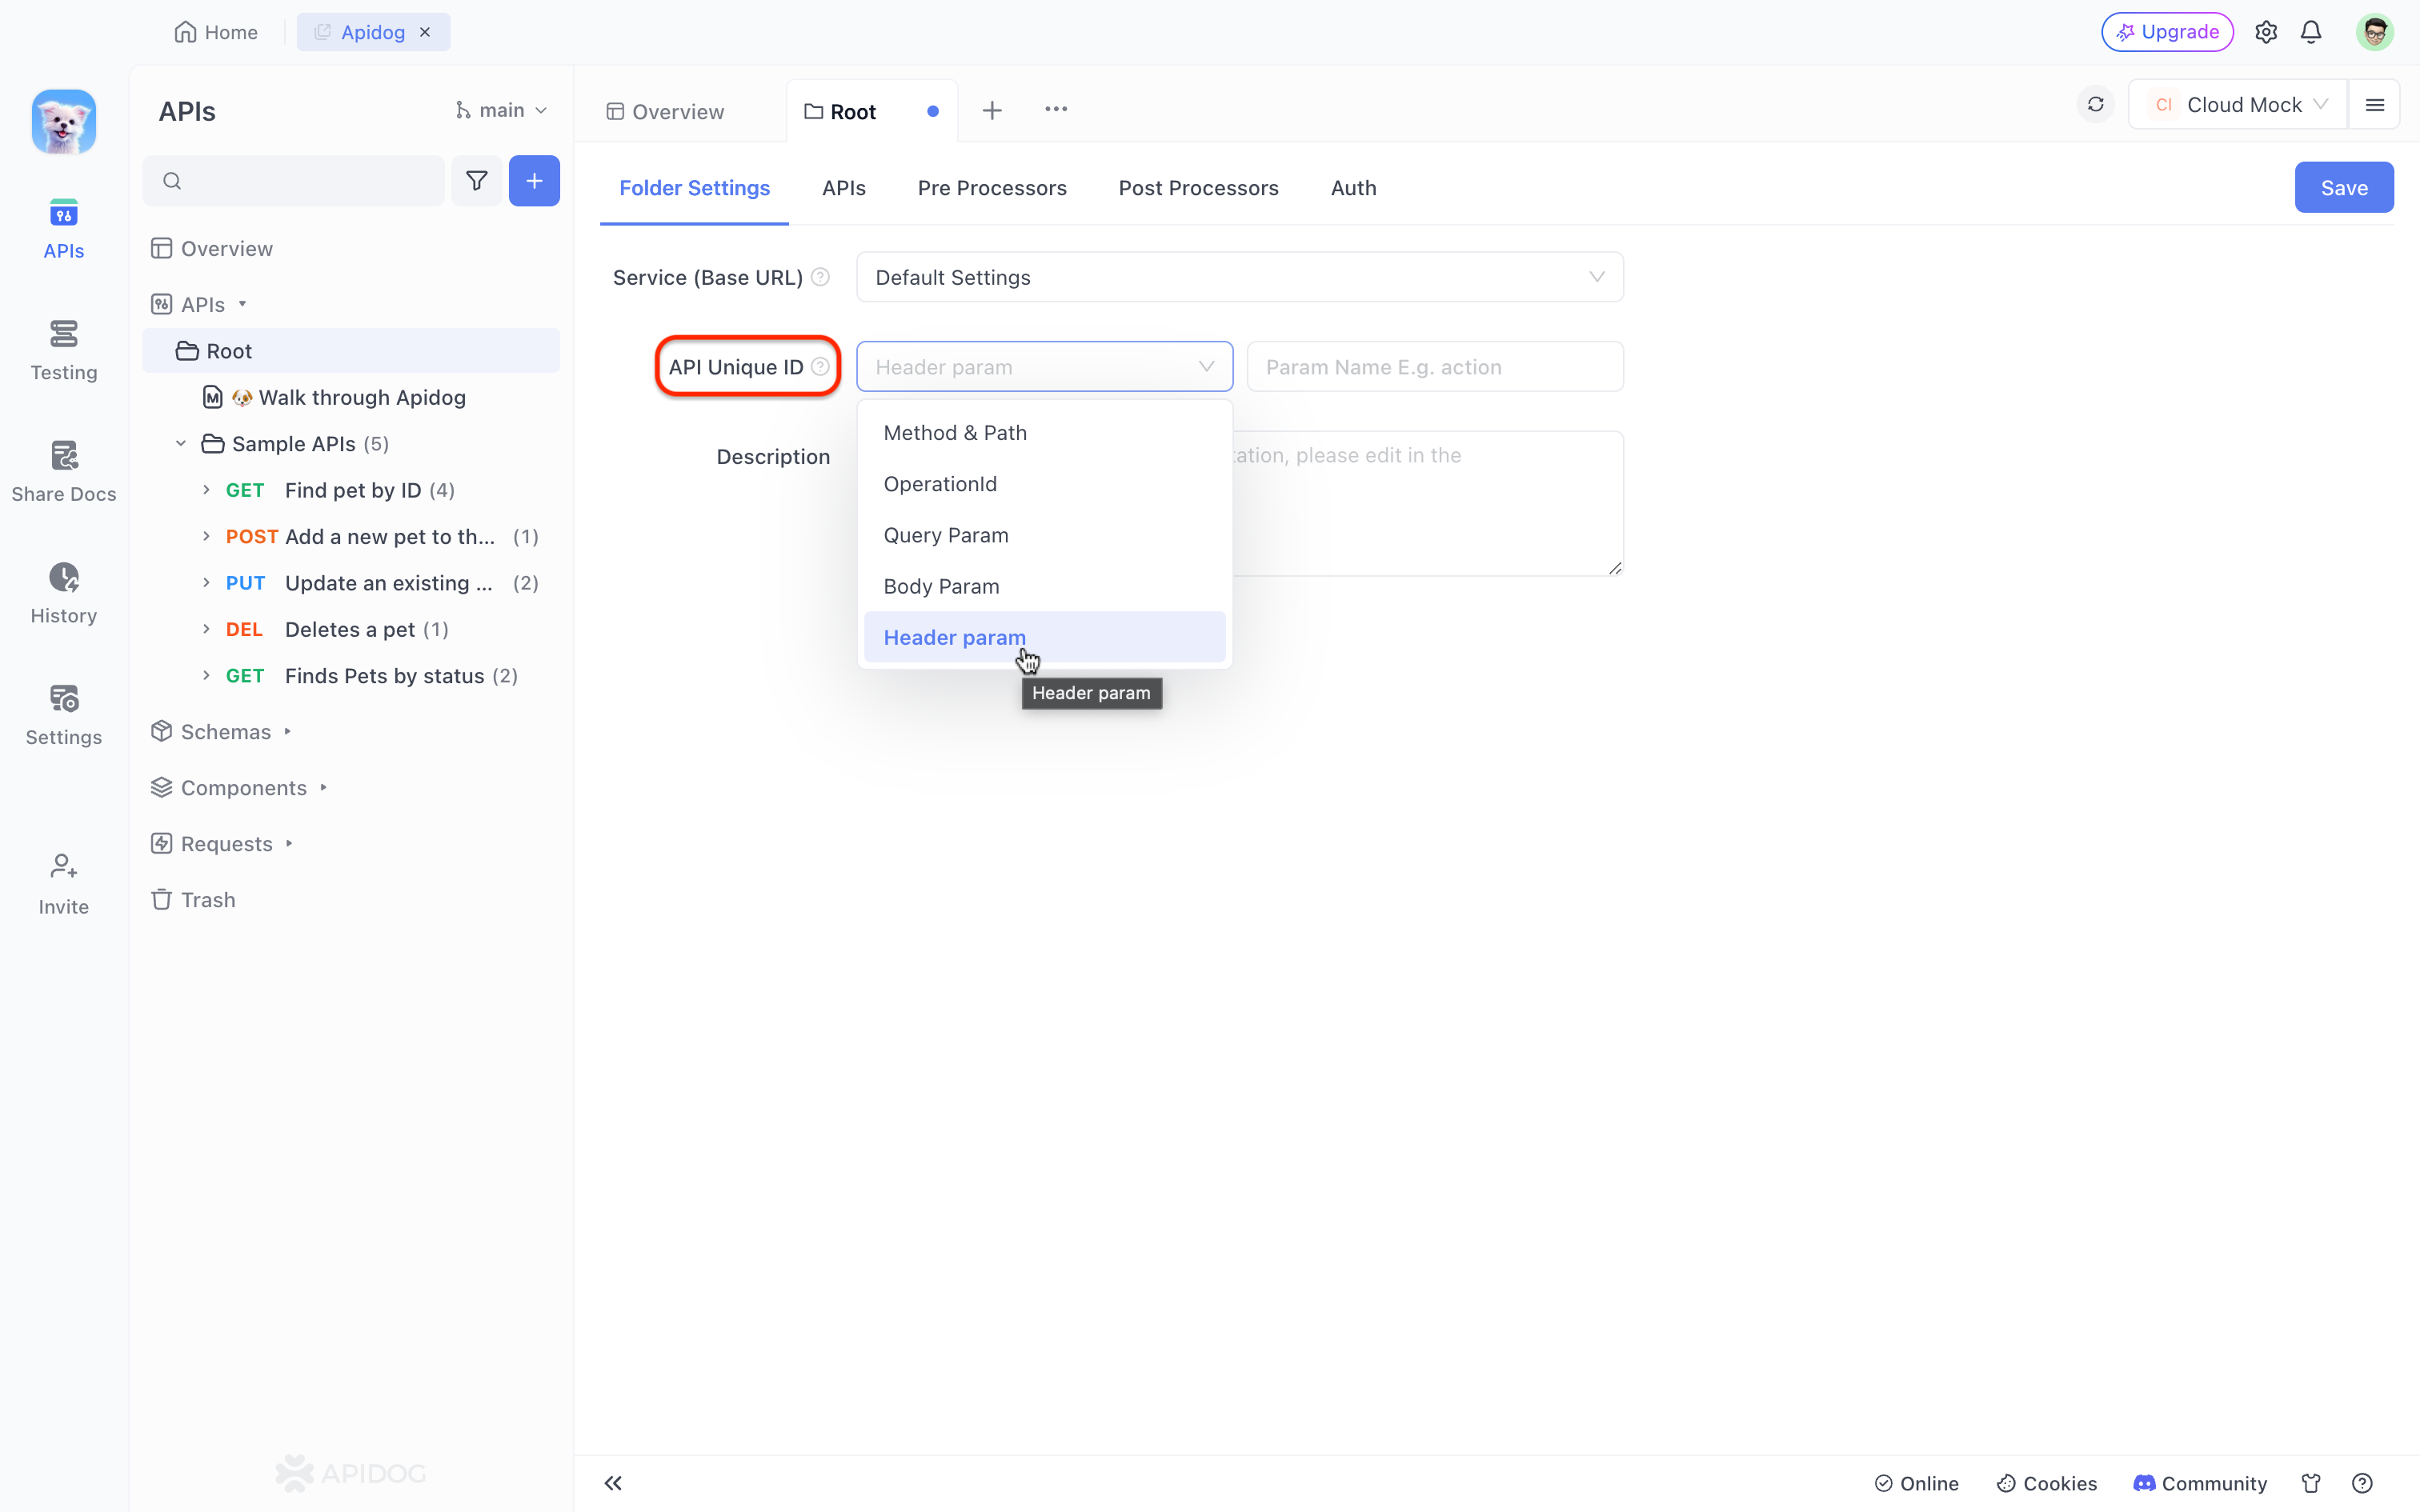Screen dimensions: 2420x1512
Task: Select the Root folder in tree
Action: pos(351,351)
